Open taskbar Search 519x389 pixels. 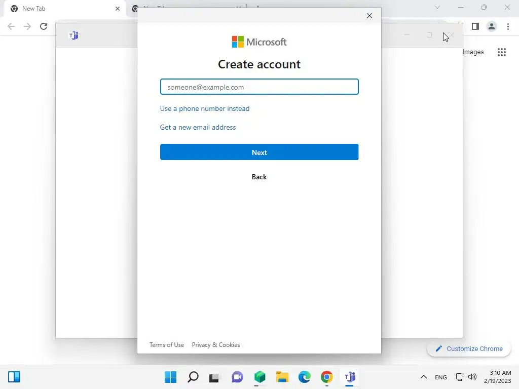point(193,377)
